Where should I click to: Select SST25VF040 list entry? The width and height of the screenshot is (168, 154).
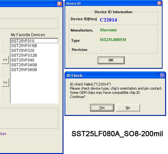34,60
